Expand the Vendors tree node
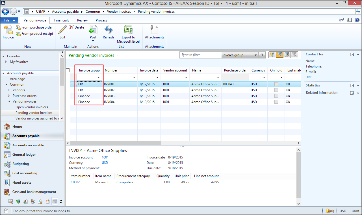Image resolution: width=362 pixels, height=215 pixels. (9, 90)
